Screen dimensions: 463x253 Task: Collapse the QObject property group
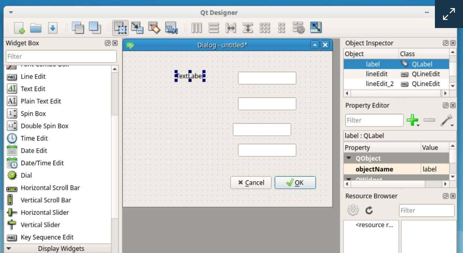(x=349, y=158)
